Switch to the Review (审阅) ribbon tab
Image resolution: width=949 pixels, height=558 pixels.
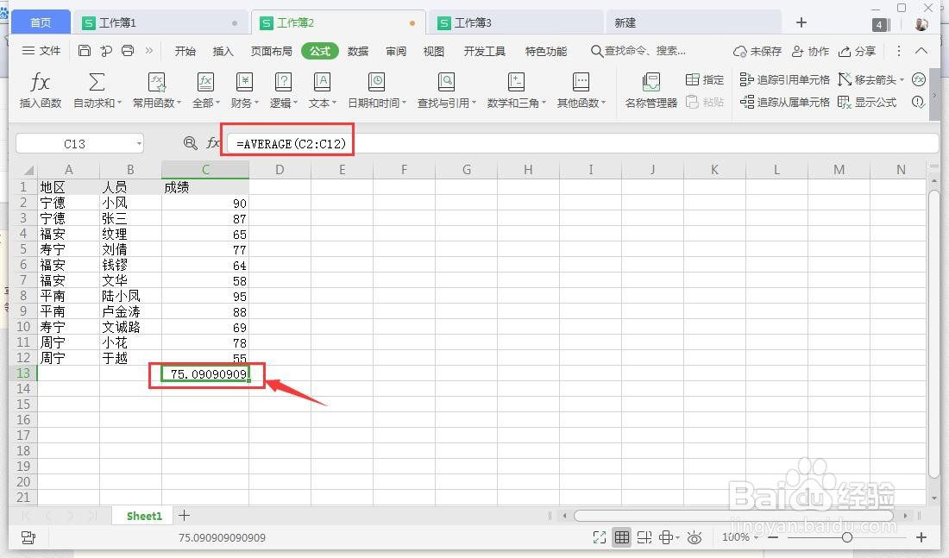[396, 51]
